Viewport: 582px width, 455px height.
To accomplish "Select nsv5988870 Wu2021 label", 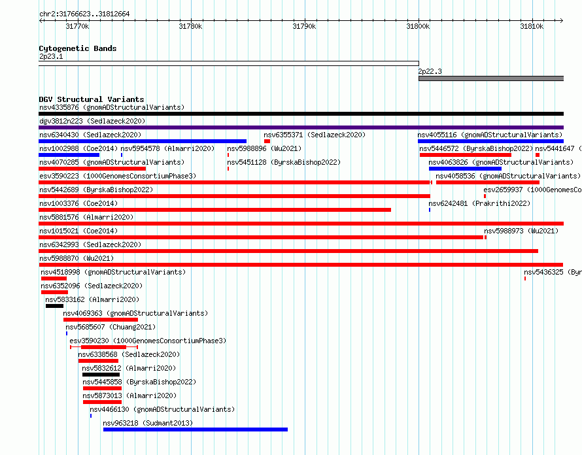I will pyautogui.click(x=77, y=258).
